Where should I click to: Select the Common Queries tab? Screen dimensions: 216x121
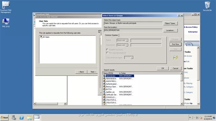pyautogui.click(x=111, y=35)
